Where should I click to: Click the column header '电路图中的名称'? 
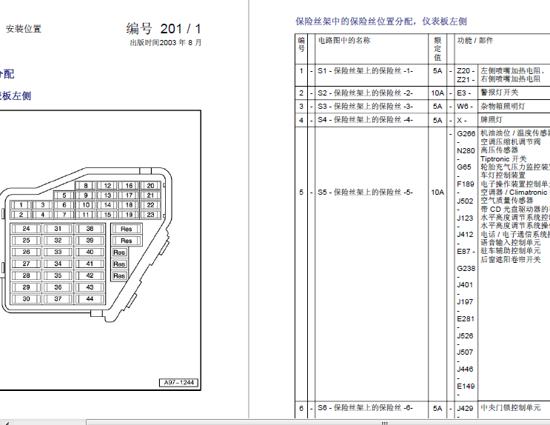pos(344,41)
